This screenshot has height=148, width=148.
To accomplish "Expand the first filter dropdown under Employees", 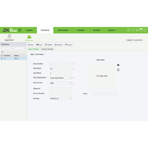I will 7,48.
